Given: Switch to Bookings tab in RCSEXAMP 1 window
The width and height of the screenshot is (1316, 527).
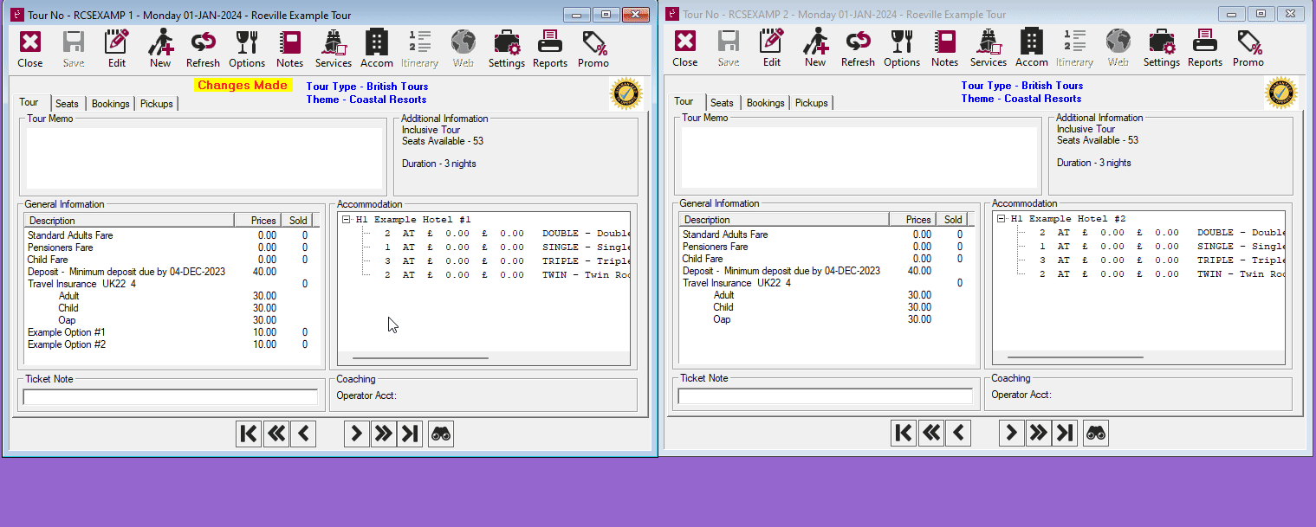Looking at the screenshot, I should point(111,104).
